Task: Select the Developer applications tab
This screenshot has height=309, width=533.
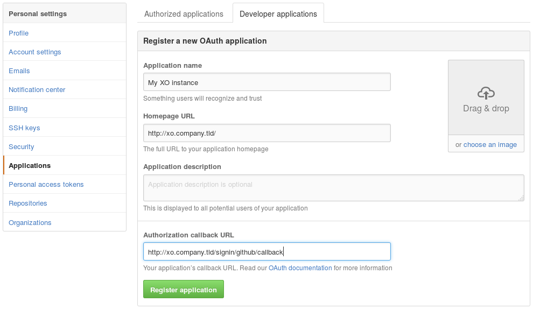Action: 278,14
